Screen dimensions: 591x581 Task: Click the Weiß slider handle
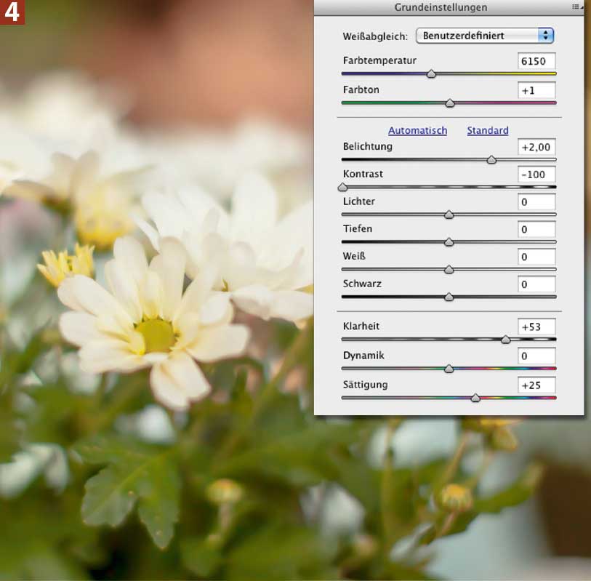pyautogui.click(x=449, y=270)
